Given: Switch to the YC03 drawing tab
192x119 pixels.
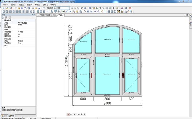Looking at the screenshot, I should tap(42, 15).
